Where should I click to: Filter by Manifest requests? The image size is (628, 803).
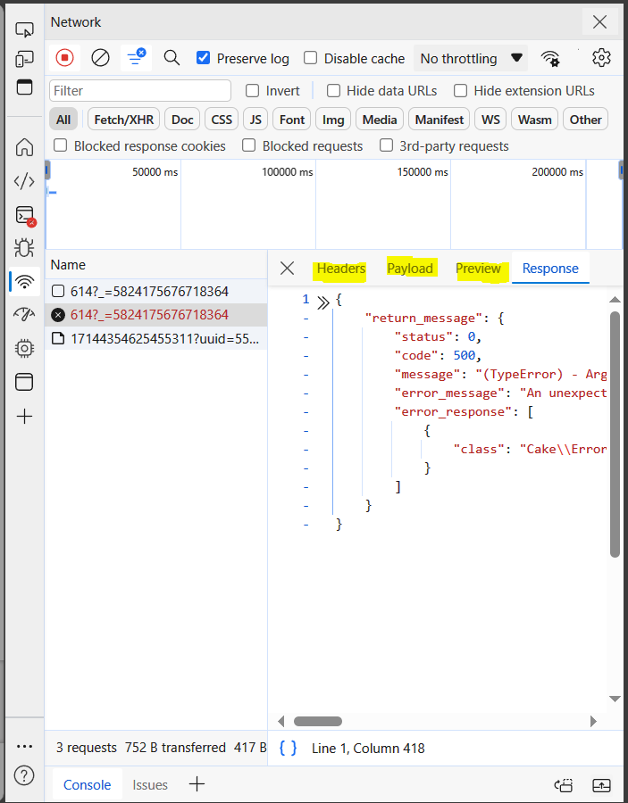point(439,120)
